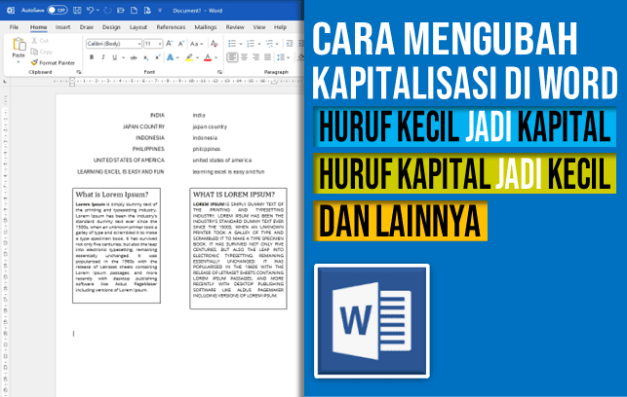Click the Word logo thumbnail
Viewport: 627px width, 397px height.
coord(372,321)
